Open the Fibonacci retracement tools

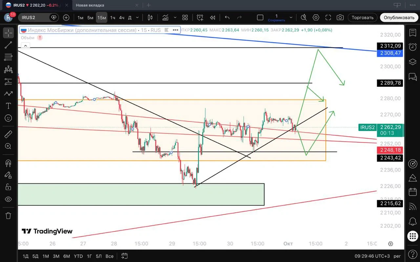tap(8, 57)
